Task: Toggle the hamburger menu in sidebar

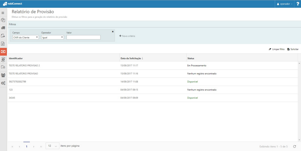Action: (3, 13)
